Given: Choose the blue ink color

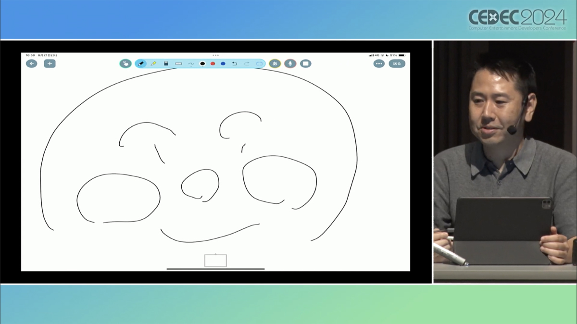Looking at the screenshot, I should tap(223, 63).
